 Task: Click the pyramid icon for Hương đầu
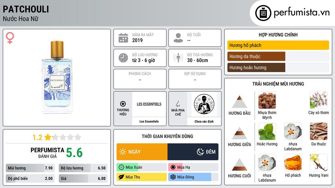[239, 102]
